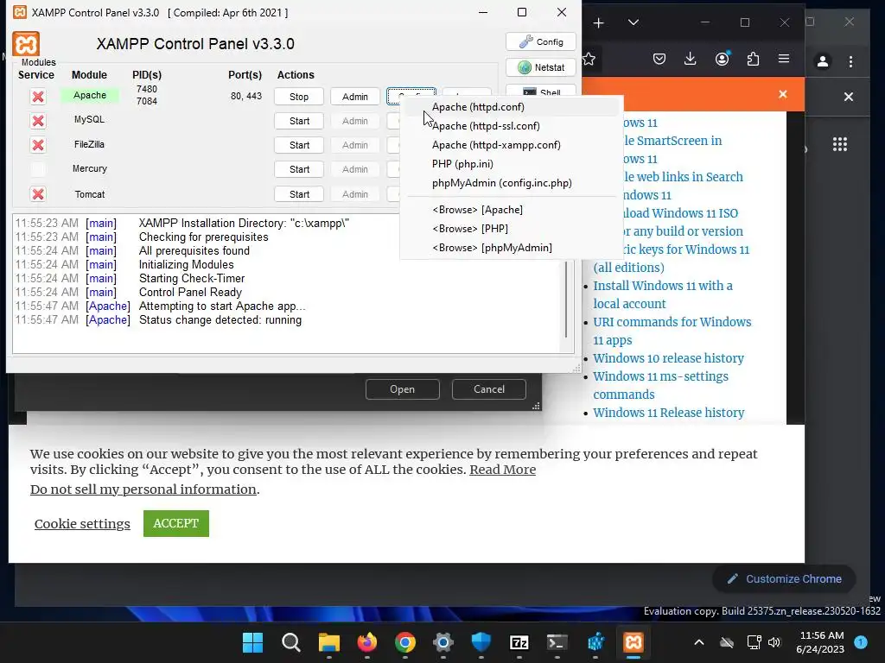Open the Firefox new tab plus icon
The image size is (885, 663).
[x=599, y=22]
